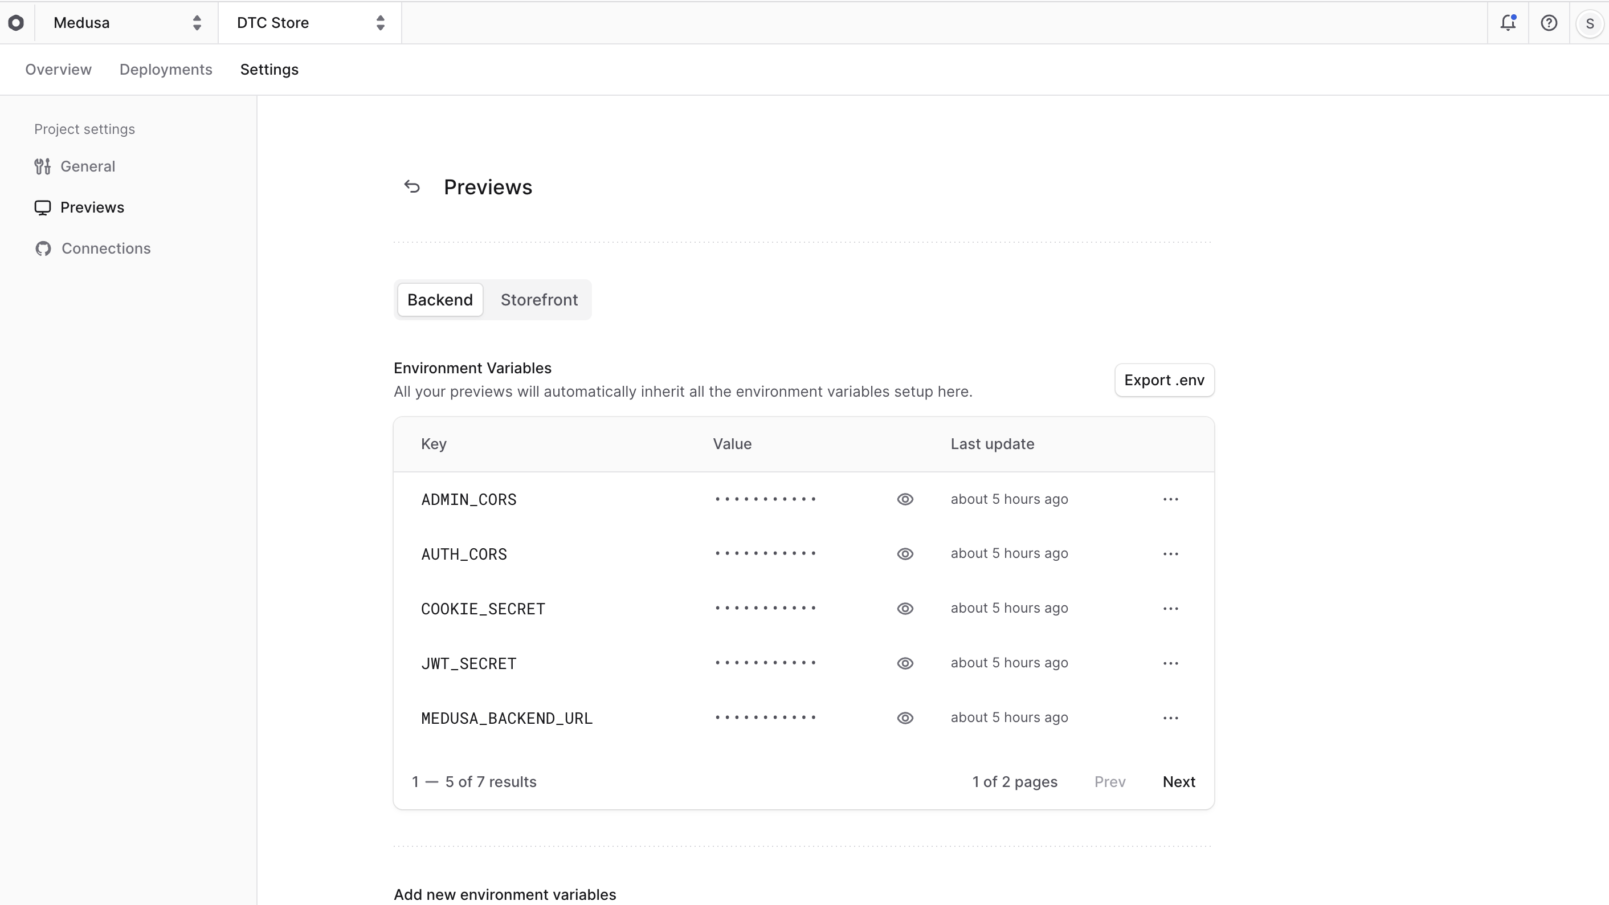Open the DTC Store environment selector
The height and width of the screenshot is (905, 1609).
click(311, 23)
